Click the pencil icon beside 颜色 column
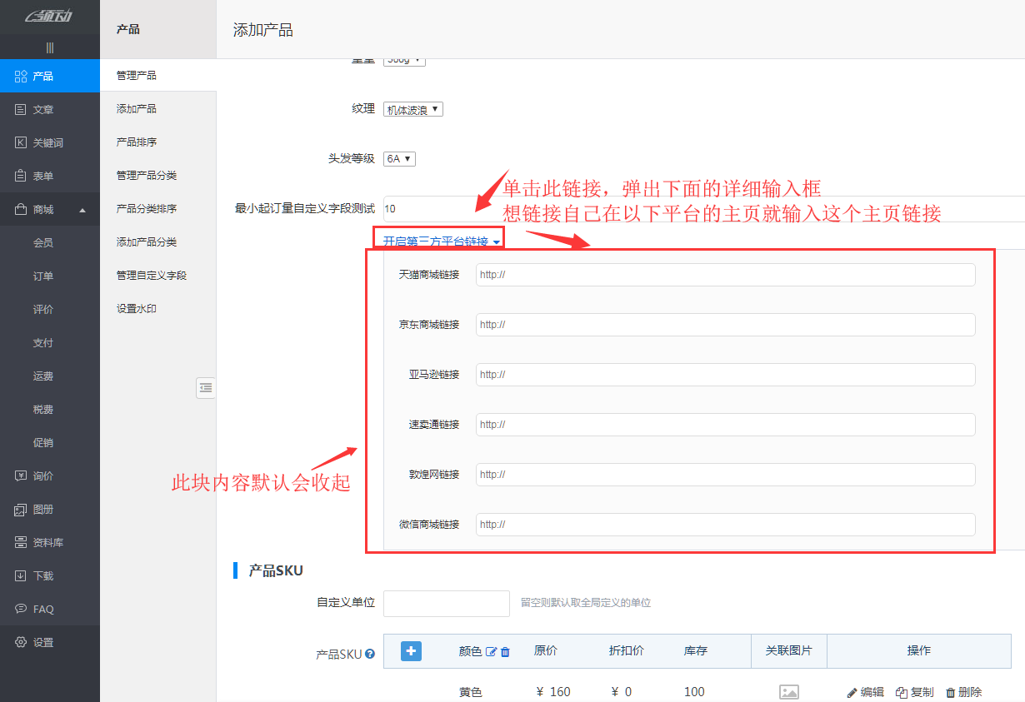Screen dimensions: 1025x702 click(x=491, y=650)
